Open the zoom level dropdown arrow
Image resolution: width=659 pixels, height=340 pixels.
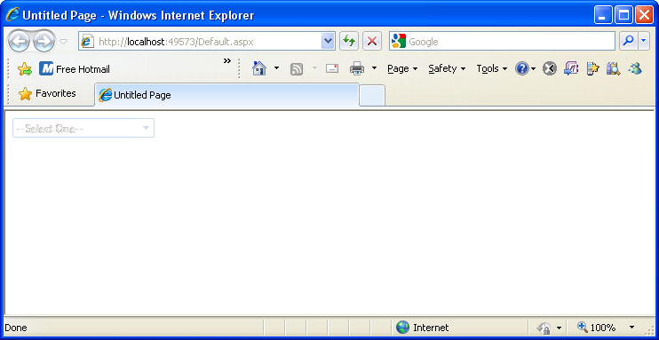coord(631,328)
